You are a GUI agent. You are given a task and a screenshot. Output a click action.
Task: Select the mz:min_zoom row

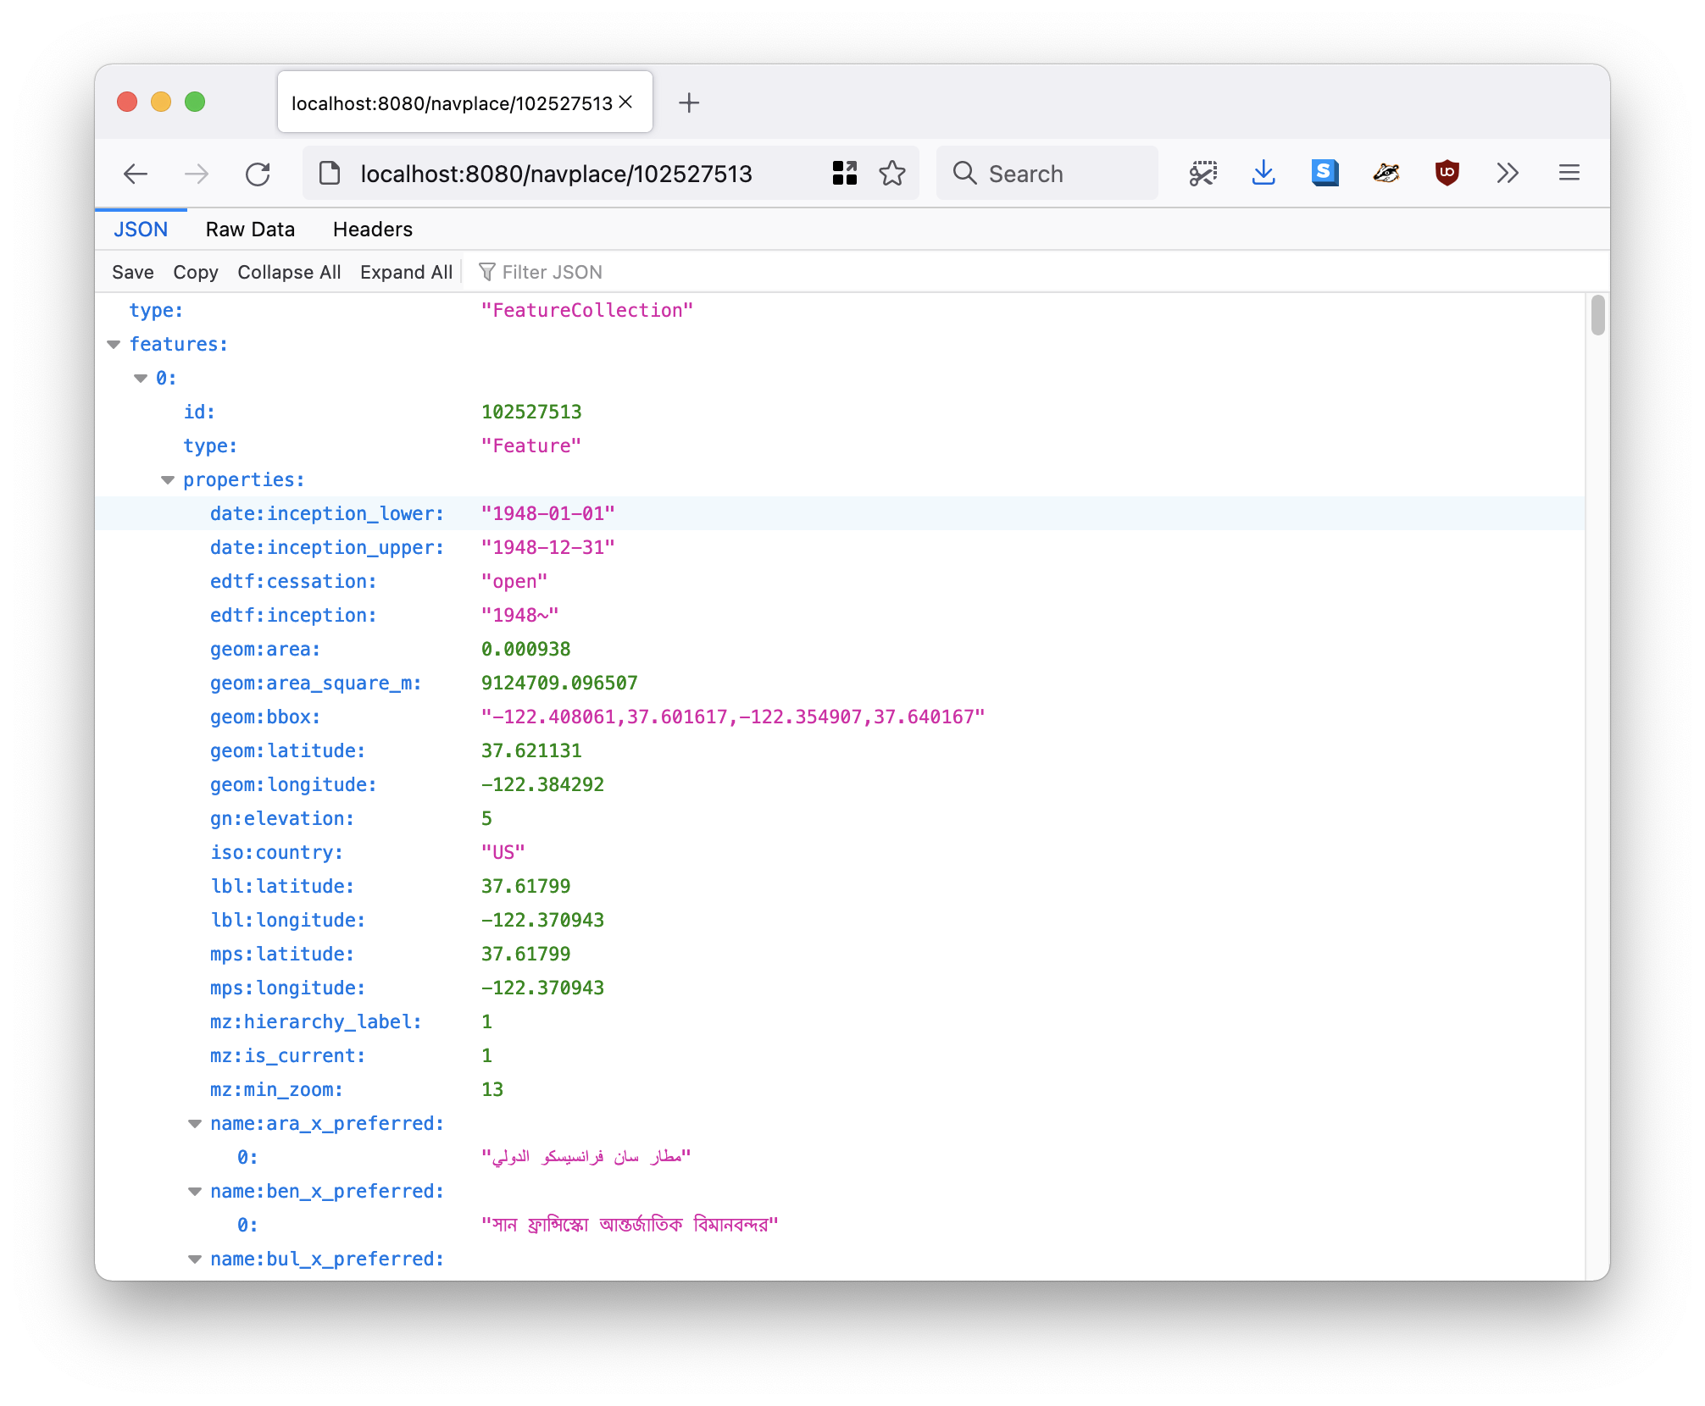(840, 1089)
